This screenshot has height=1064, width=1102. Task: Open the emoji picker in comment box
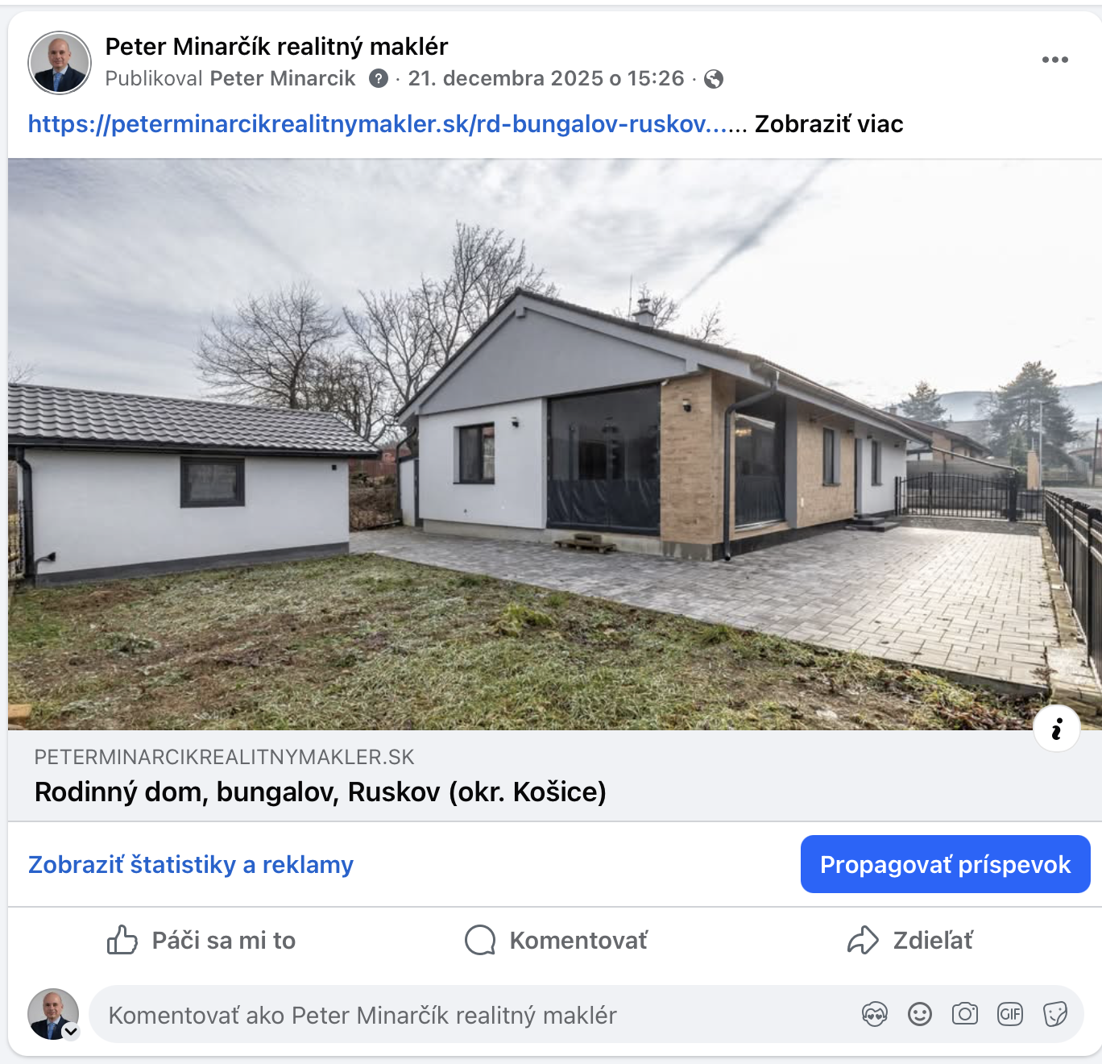coord(920,1014)
